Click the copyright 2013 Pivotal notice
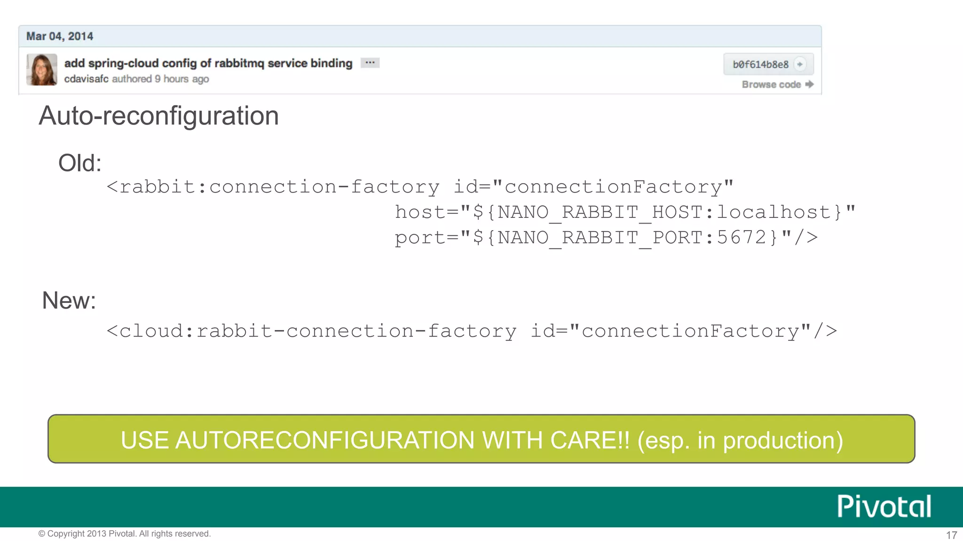This screenshot has width=963, height=541. (x=125, y=533)
